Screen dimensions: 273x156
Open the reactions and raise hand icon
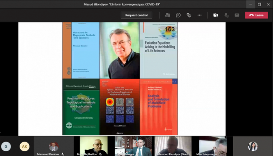coord(189,15)
